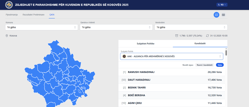The image size is (249, 107).
Task: Switch to table view icon
Action: [x=223, y=15]
